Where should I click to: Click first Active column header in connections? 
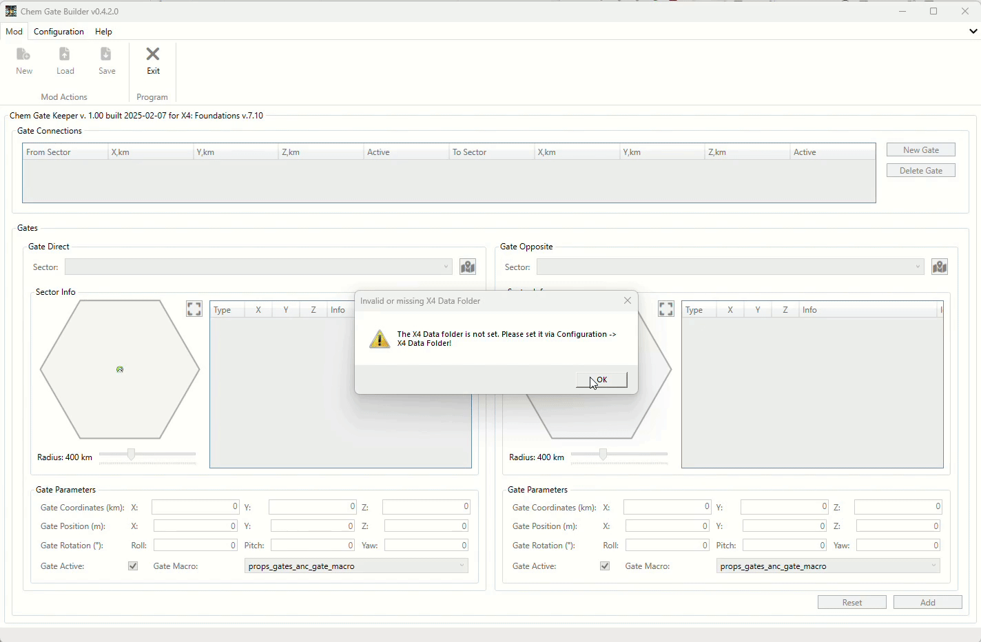click(x=406, y=152)
